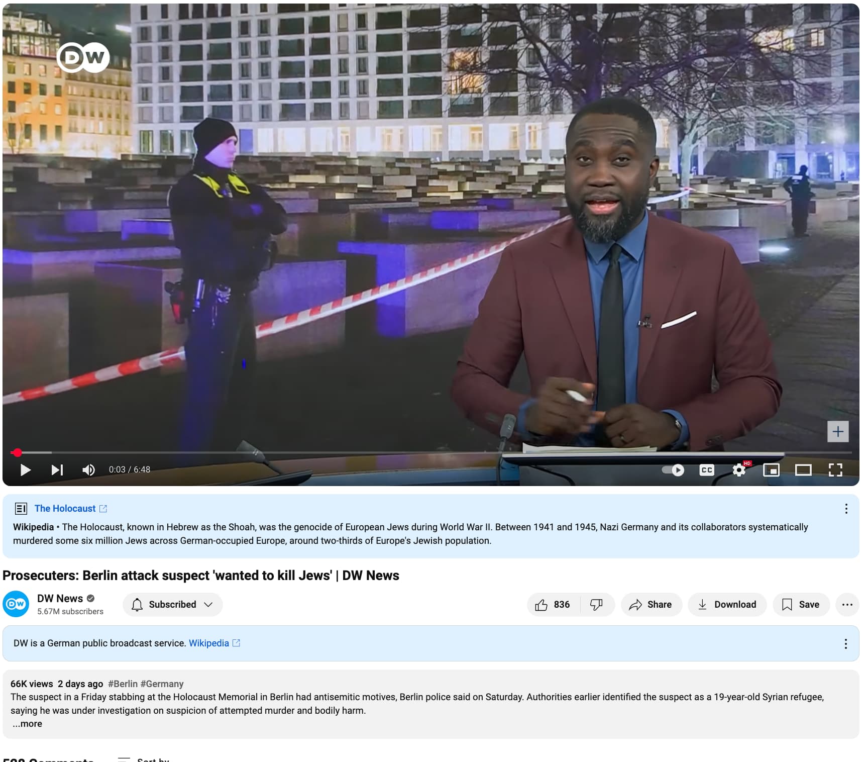Skip to next video

[x=57, y=470]
